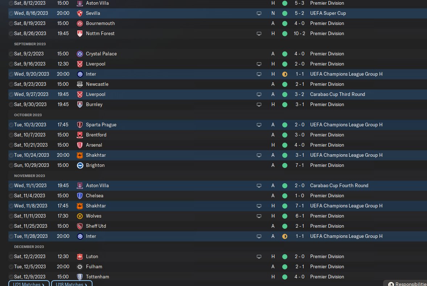Click the Crystal Palace club crest
The image size is (427, 286).
80,54
